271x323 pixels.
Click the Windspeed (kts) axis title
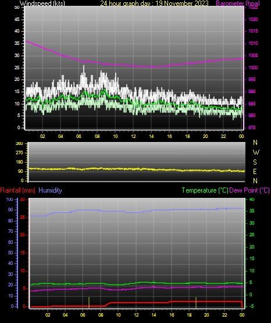(42, 3)
